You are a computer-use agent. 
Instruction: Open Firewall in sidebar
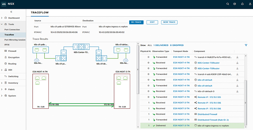tap(12, 51)
